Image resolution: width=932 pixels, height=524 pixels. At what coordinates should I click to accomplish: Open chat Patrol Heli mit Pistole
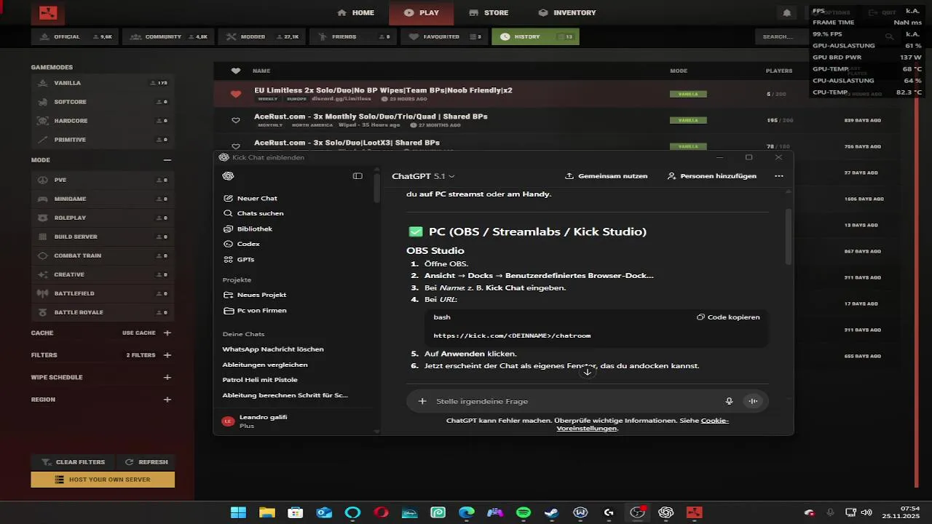tap(260, 380)
